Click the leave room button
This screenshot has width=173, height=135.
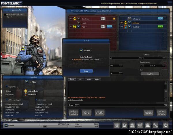pyautogui.click(x=161, y=113)
